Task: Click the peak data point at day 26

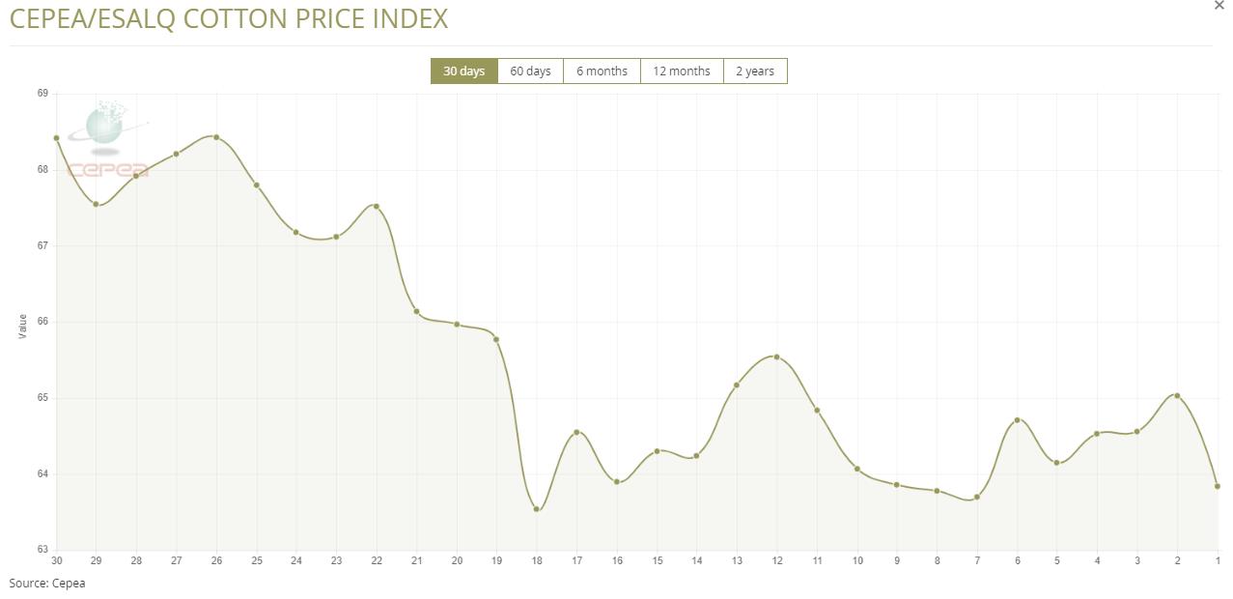Action: [x=216, y=137]
